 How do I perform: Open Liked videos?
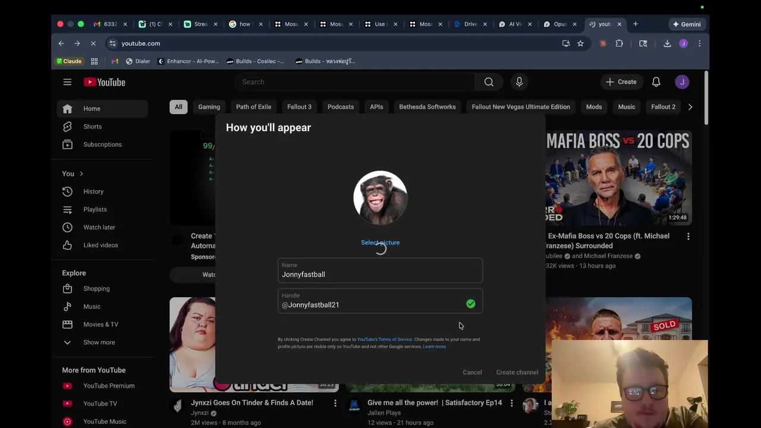(102, 245)
